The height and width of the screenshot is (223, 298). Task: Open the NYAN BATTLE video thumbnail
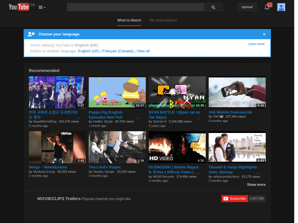click(x=177, y=92)
